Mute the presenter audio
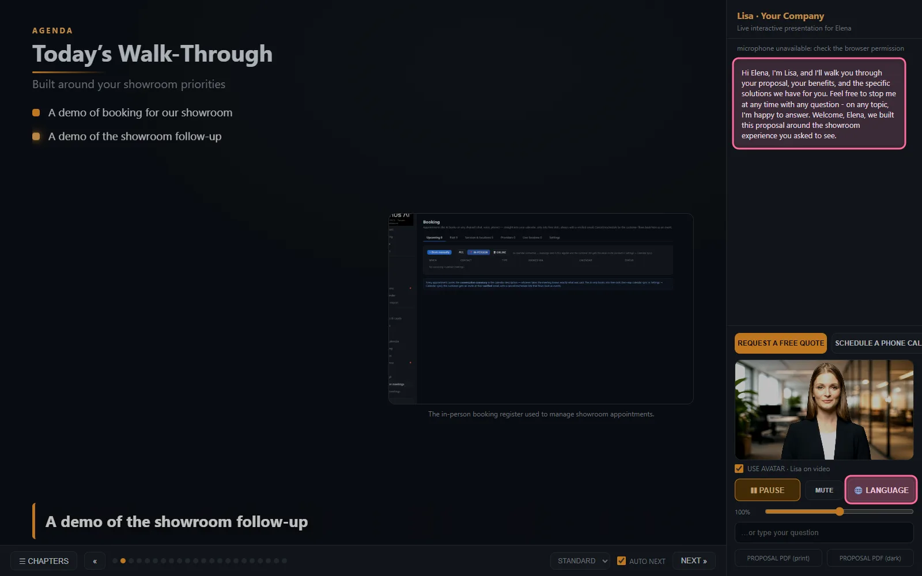 coord(824,490)
